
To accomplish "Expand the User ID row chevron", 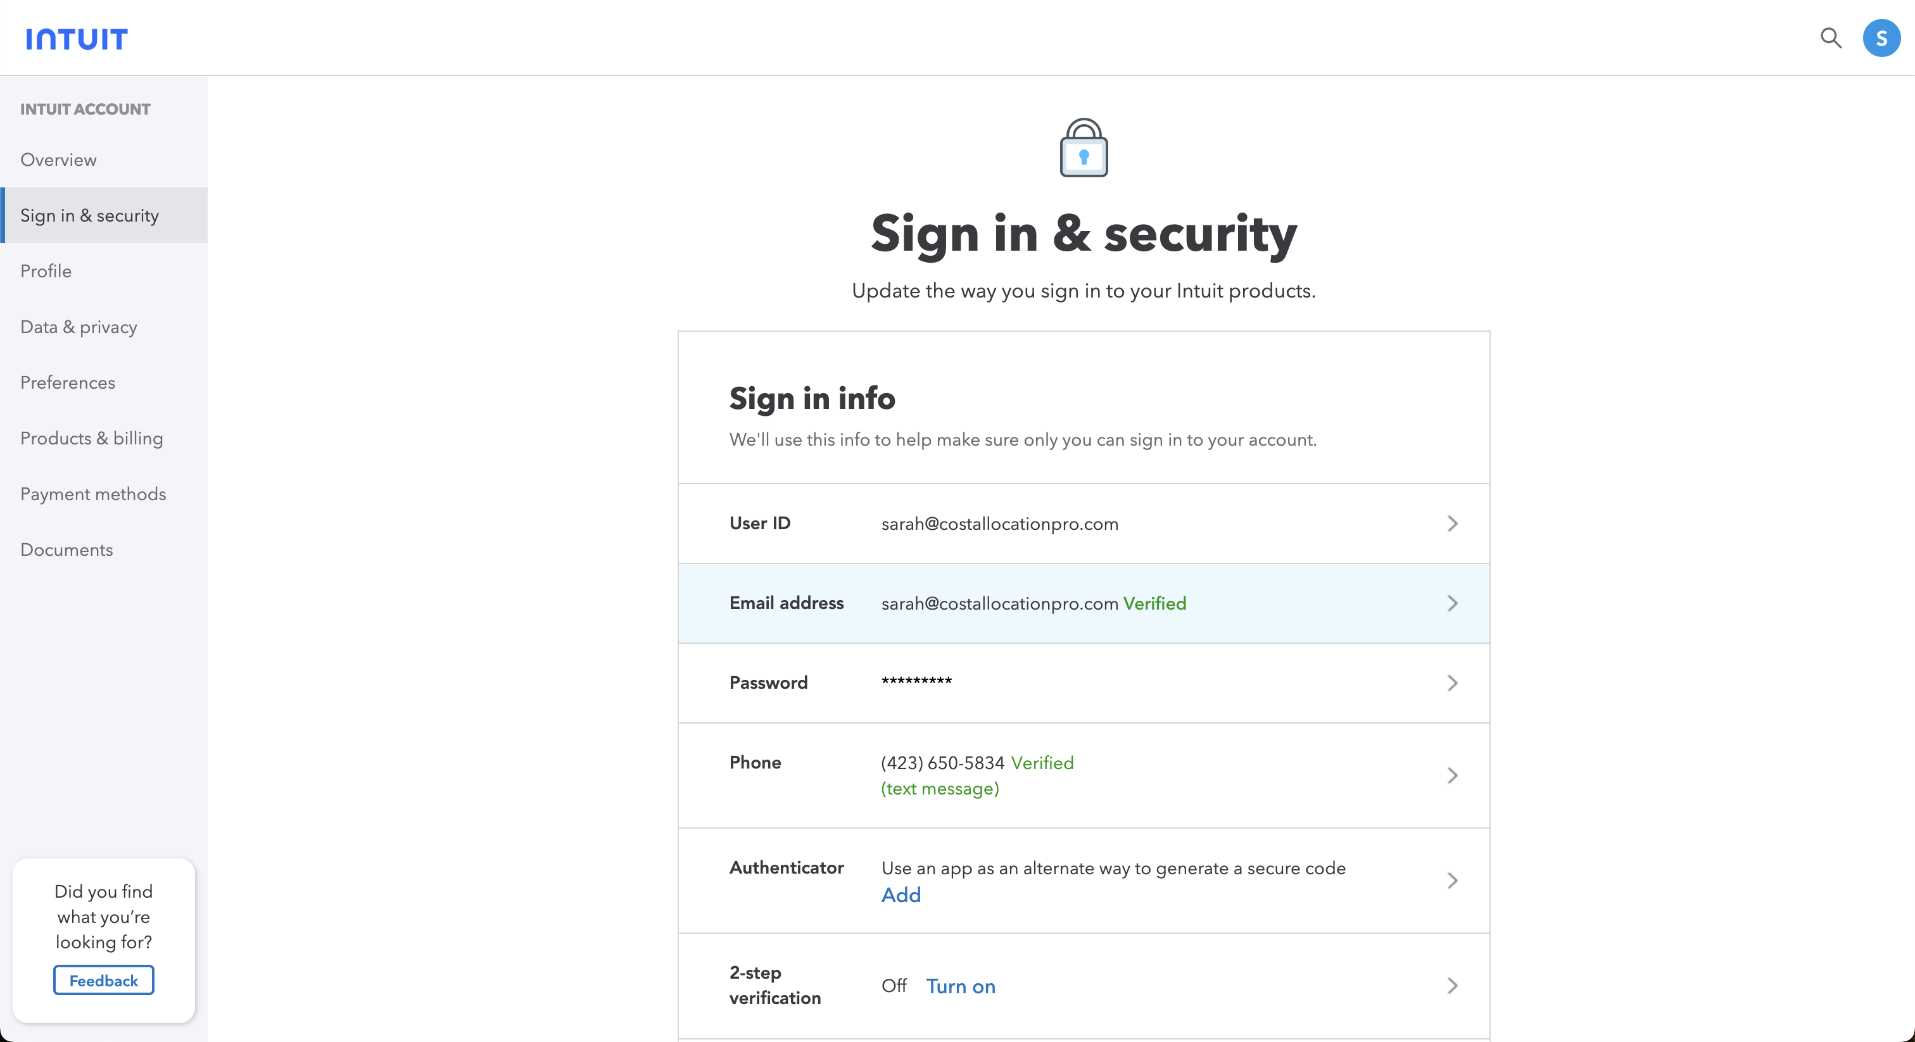I will point(1453,524).
